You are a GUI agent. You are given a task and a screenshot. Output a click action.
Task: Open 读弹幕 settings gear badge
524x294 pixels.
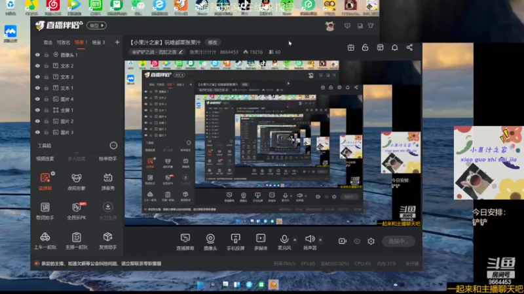click(53, 173)
